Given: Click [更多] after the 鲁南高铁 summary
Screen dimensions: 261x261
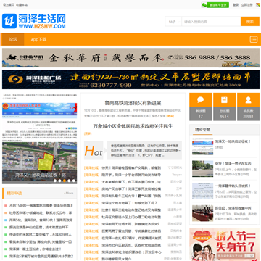Looking at the screenshot, I should click(170, 116).
